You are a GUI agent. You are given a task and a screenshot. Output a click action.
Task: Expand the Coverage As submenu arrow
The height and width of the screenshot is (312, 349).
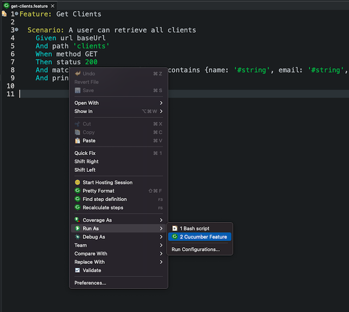pos(161,220)
